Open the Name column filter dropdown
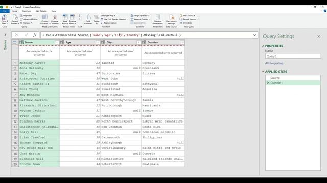Screen dimensions: 327x183 (x=57, y=42)
